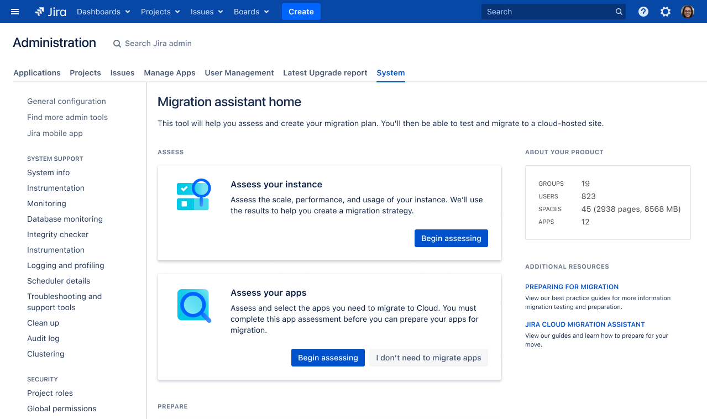Image resolution: width=707 pixels, height=419 pixels.
Task: Open the hamburger navigation menu
Action: [x=15, y=12]
